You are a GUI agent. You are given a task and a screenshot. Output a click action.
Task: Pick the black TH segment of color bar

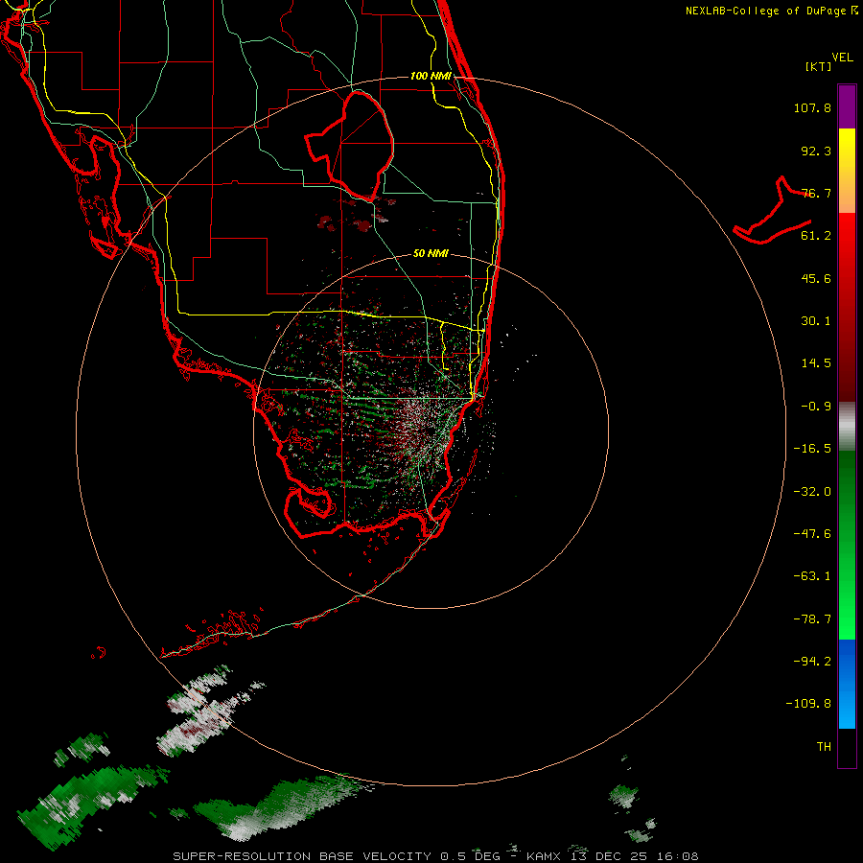(847, 747)
